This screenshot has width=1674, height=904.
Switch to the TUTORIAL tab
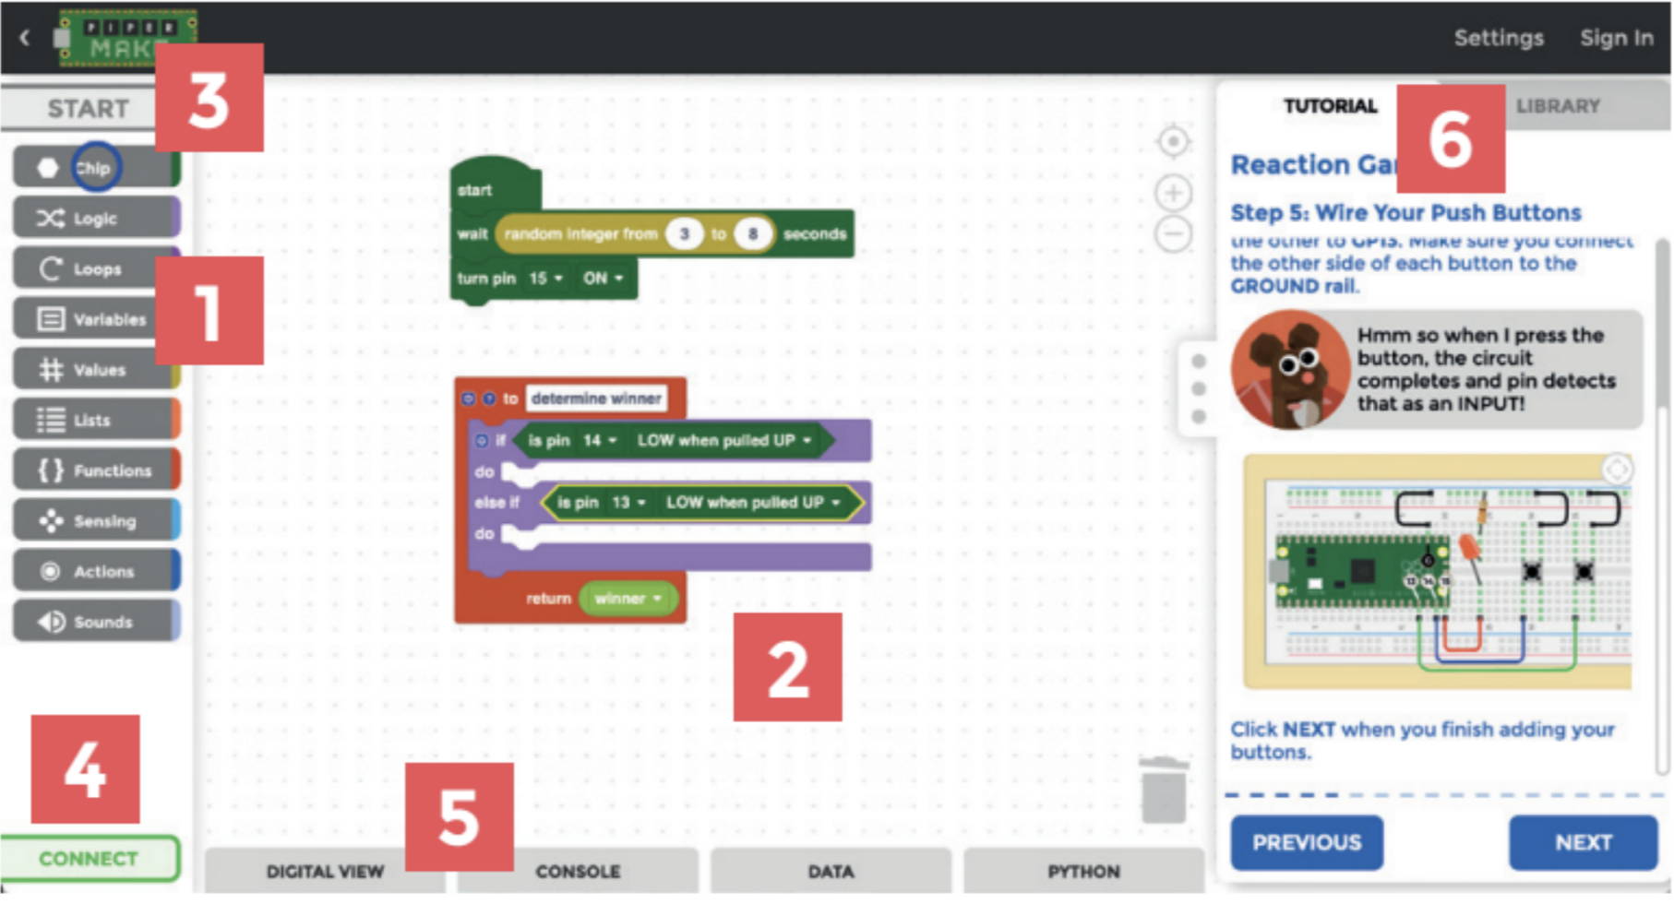1330,106
